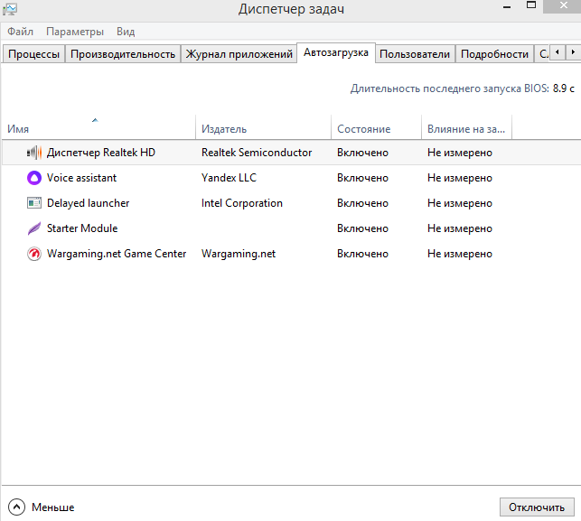Select the Wargaming.net Game Center name

117,254
